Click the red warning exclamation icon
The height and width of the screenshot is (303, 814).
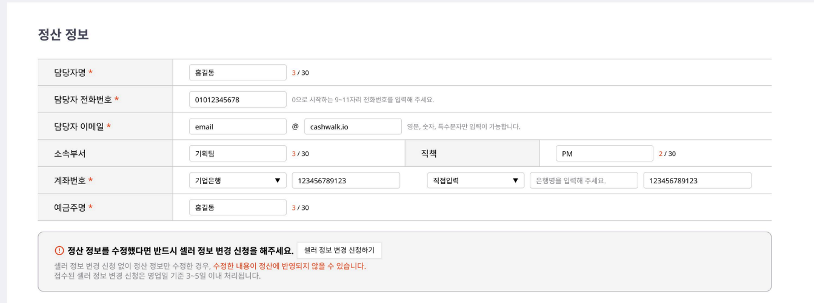point(59,251)
